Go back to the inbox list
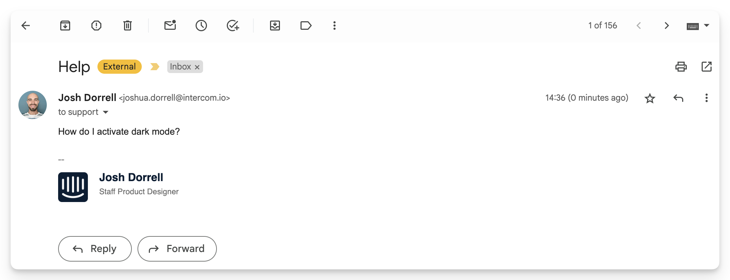730x280 pixels. point(26,26)
